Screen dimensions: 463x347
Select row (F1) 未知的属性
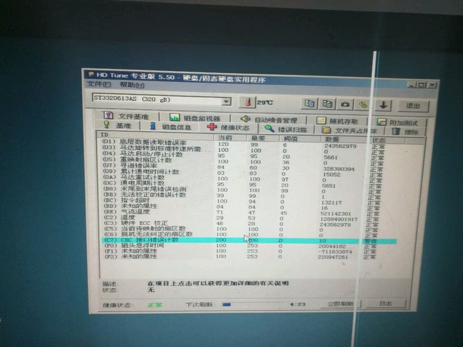pos(247,252)
